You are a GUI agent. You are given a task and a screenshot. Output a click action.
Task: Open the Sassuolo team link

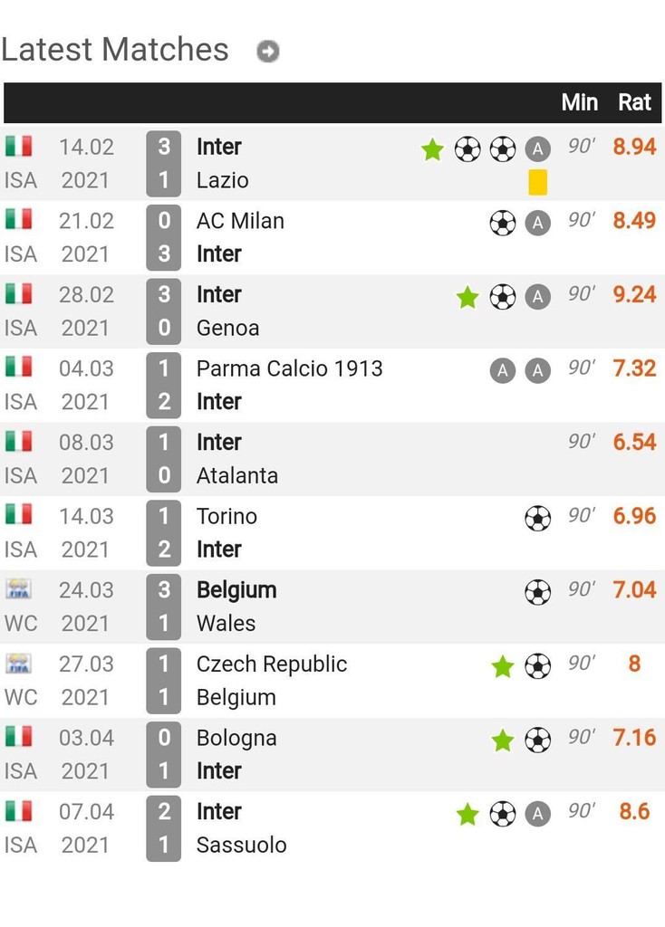pyautogui.click(x=241, y=845)
